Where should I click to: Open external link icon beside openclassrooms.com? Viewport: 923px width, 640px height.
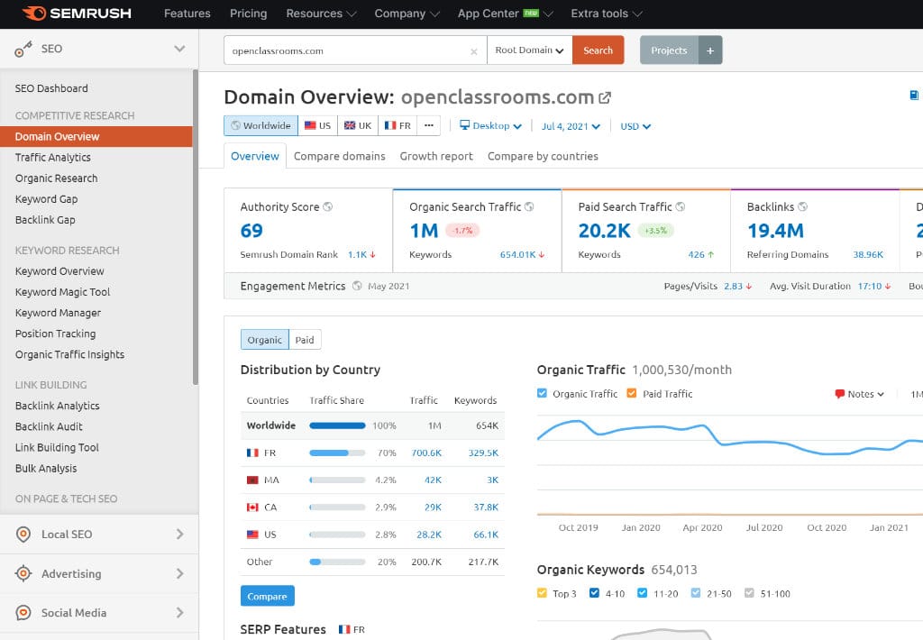[x=605, y=97]
